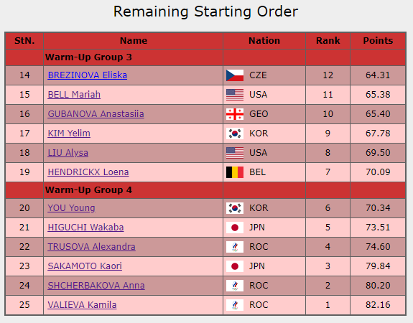
Task: Open BELL Mariah's skater link
Action: click(x=74, y=95)
